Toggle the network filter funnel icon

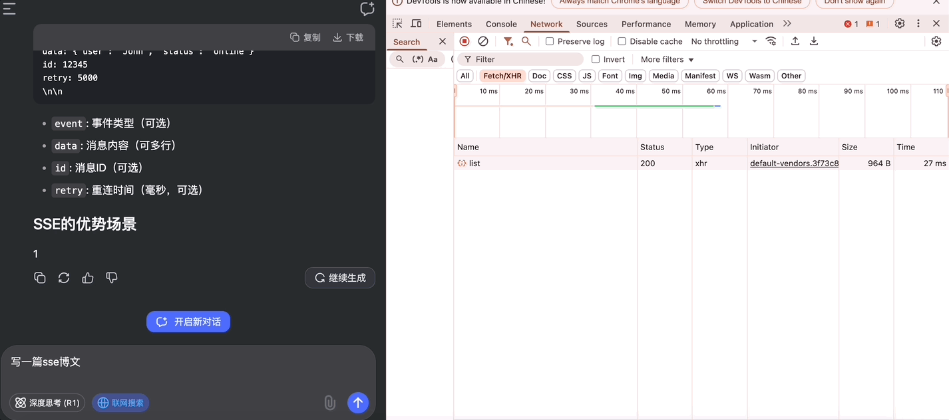tap(508, 41)
